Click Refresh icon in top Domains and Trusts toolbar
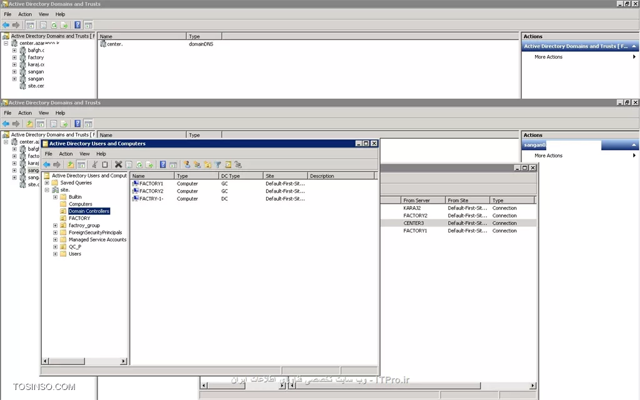Image resolution: width=640 pixels, height=400 pixels. click(54, 25)
